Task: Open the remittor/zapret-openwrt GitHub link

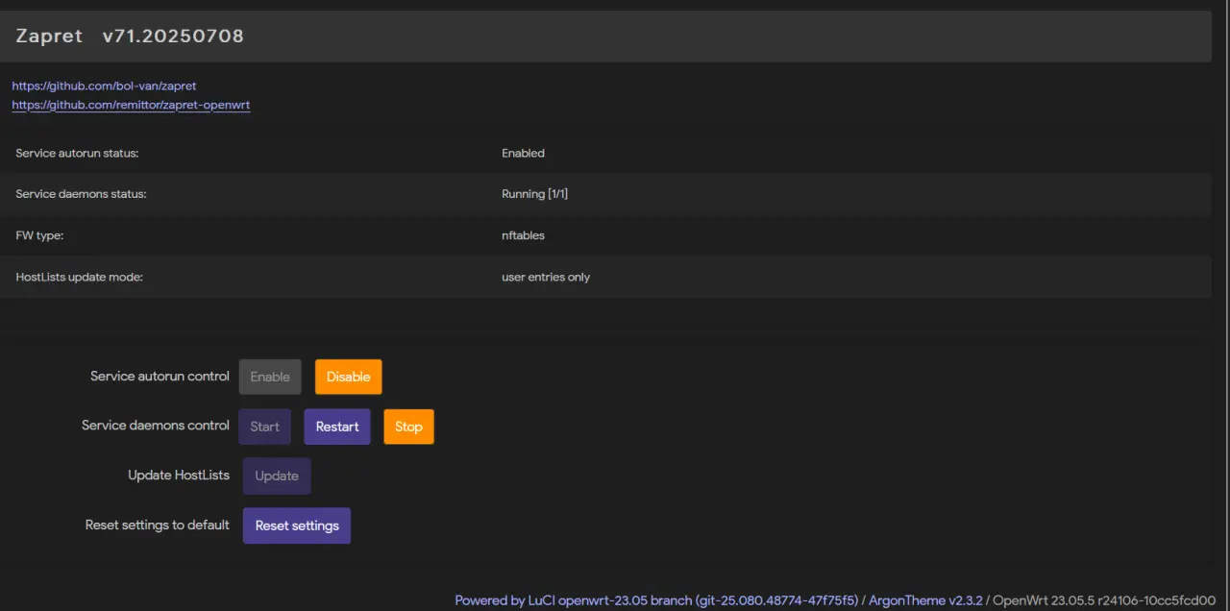Action: tap(131, 105)
